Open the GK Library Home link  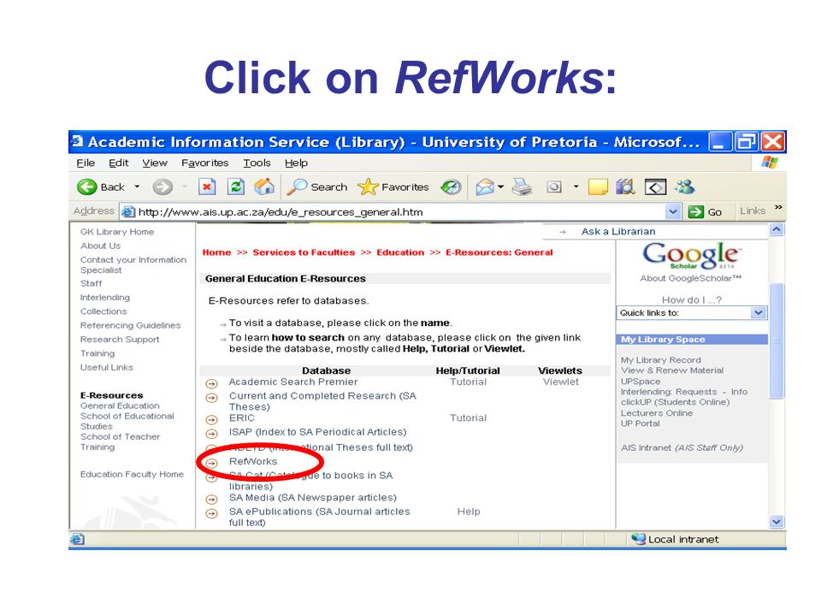click(x=117, y=232)
